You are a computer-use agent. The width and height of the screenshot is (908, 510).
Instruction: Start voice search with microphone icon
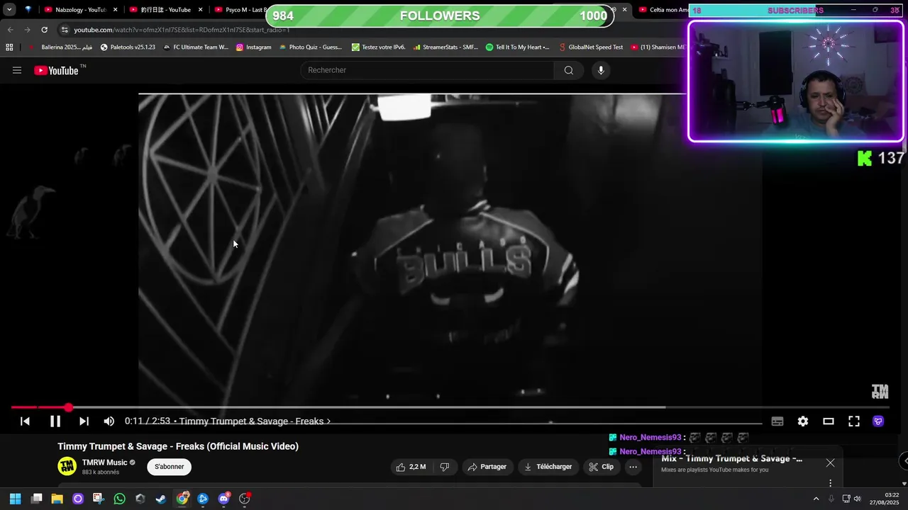(x=601, y=70)
